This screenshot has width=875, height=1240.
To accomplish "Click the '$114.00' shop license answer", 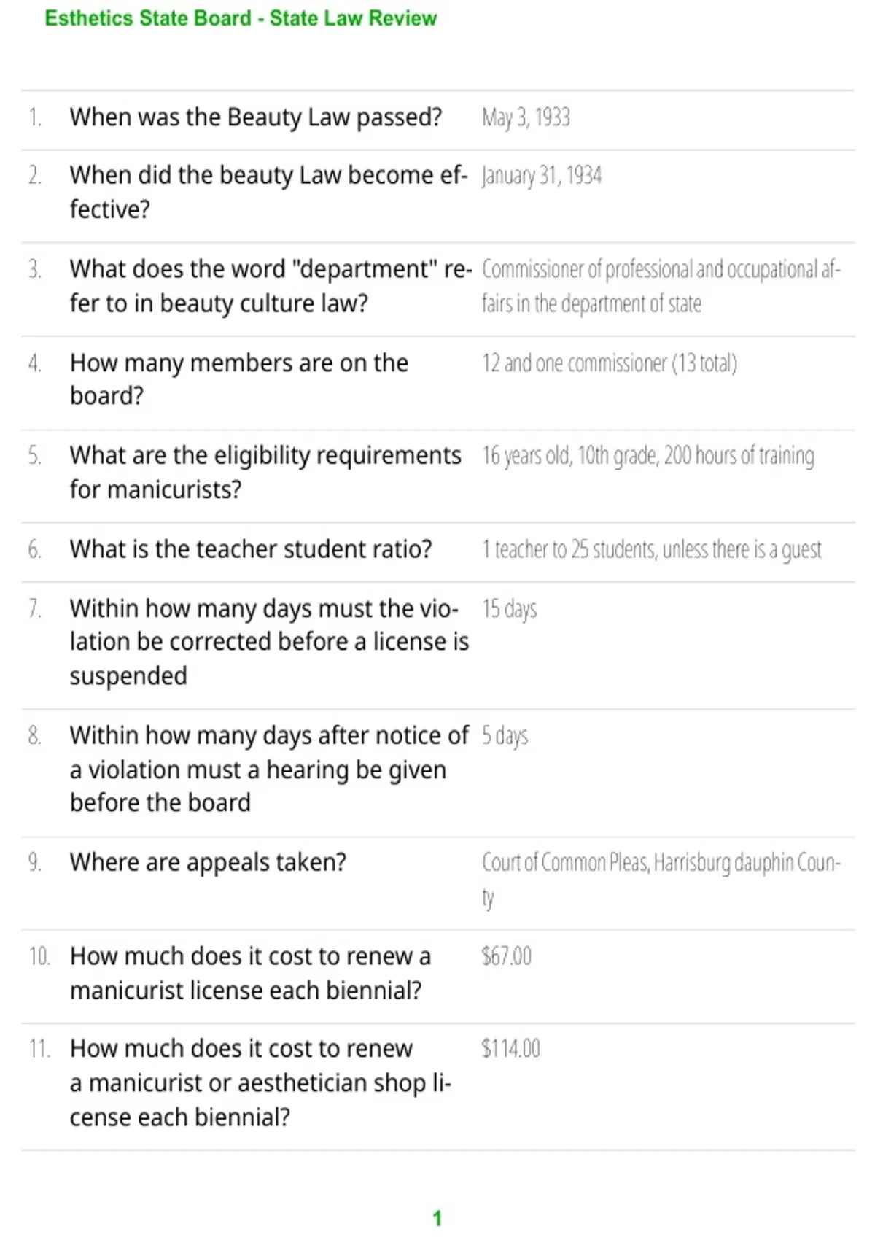I will coord(510,1048).
